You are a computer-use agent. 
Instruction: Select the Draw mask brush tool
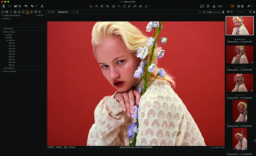tap(130, 6)
